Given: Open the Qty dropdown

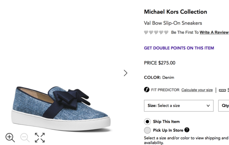Looking at the screenshot, I should 224,106.
